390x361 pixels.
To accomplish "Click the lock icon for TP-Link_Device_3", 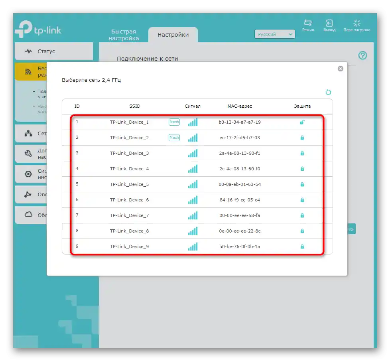I will [302, 153].
